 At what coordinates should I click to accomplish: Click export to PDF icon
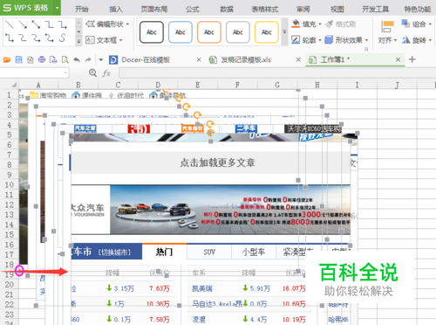tap(30, 60)
